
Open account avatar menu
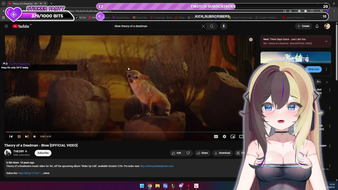(327, 26)
